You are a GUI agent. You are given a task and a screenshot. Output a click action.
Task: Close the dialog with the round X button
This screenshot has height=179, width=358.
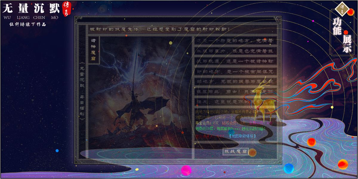coord(278,20)
